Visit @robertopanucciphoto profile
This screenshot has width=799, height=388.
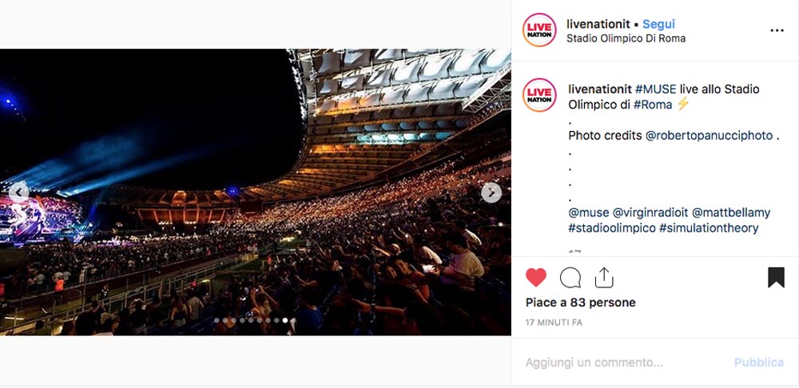[710, 136]
